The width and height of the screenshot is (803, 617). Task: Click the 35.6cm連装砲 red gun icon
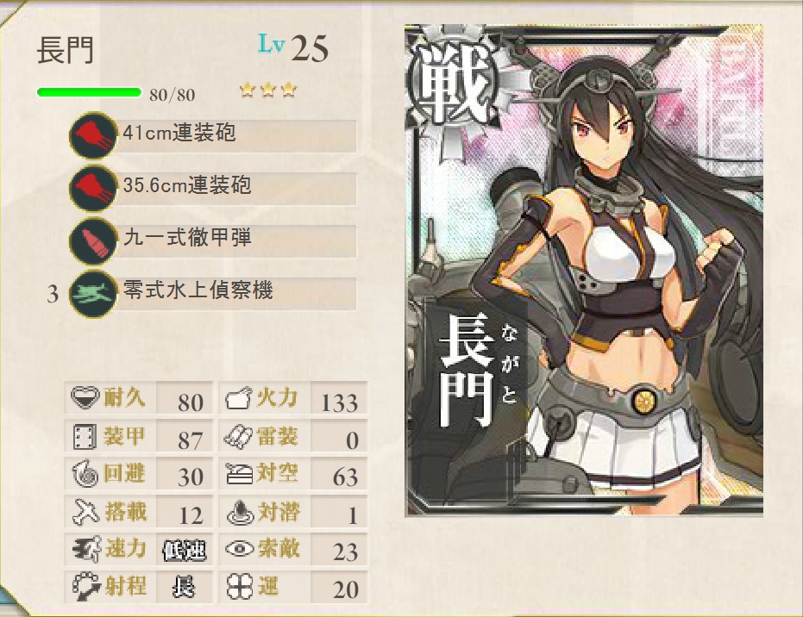coord(92,188)
